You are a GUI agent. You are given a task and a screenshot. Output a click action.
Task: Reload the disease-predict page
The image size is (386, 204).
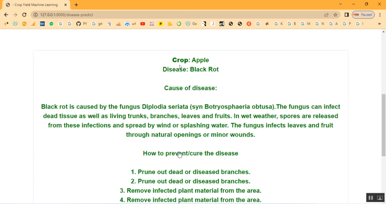[24, 15]
